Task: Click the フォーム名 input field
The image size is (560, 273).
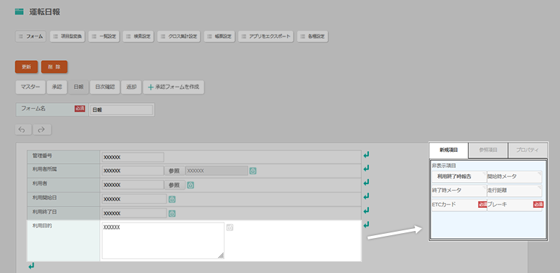Action: (121, 110)
